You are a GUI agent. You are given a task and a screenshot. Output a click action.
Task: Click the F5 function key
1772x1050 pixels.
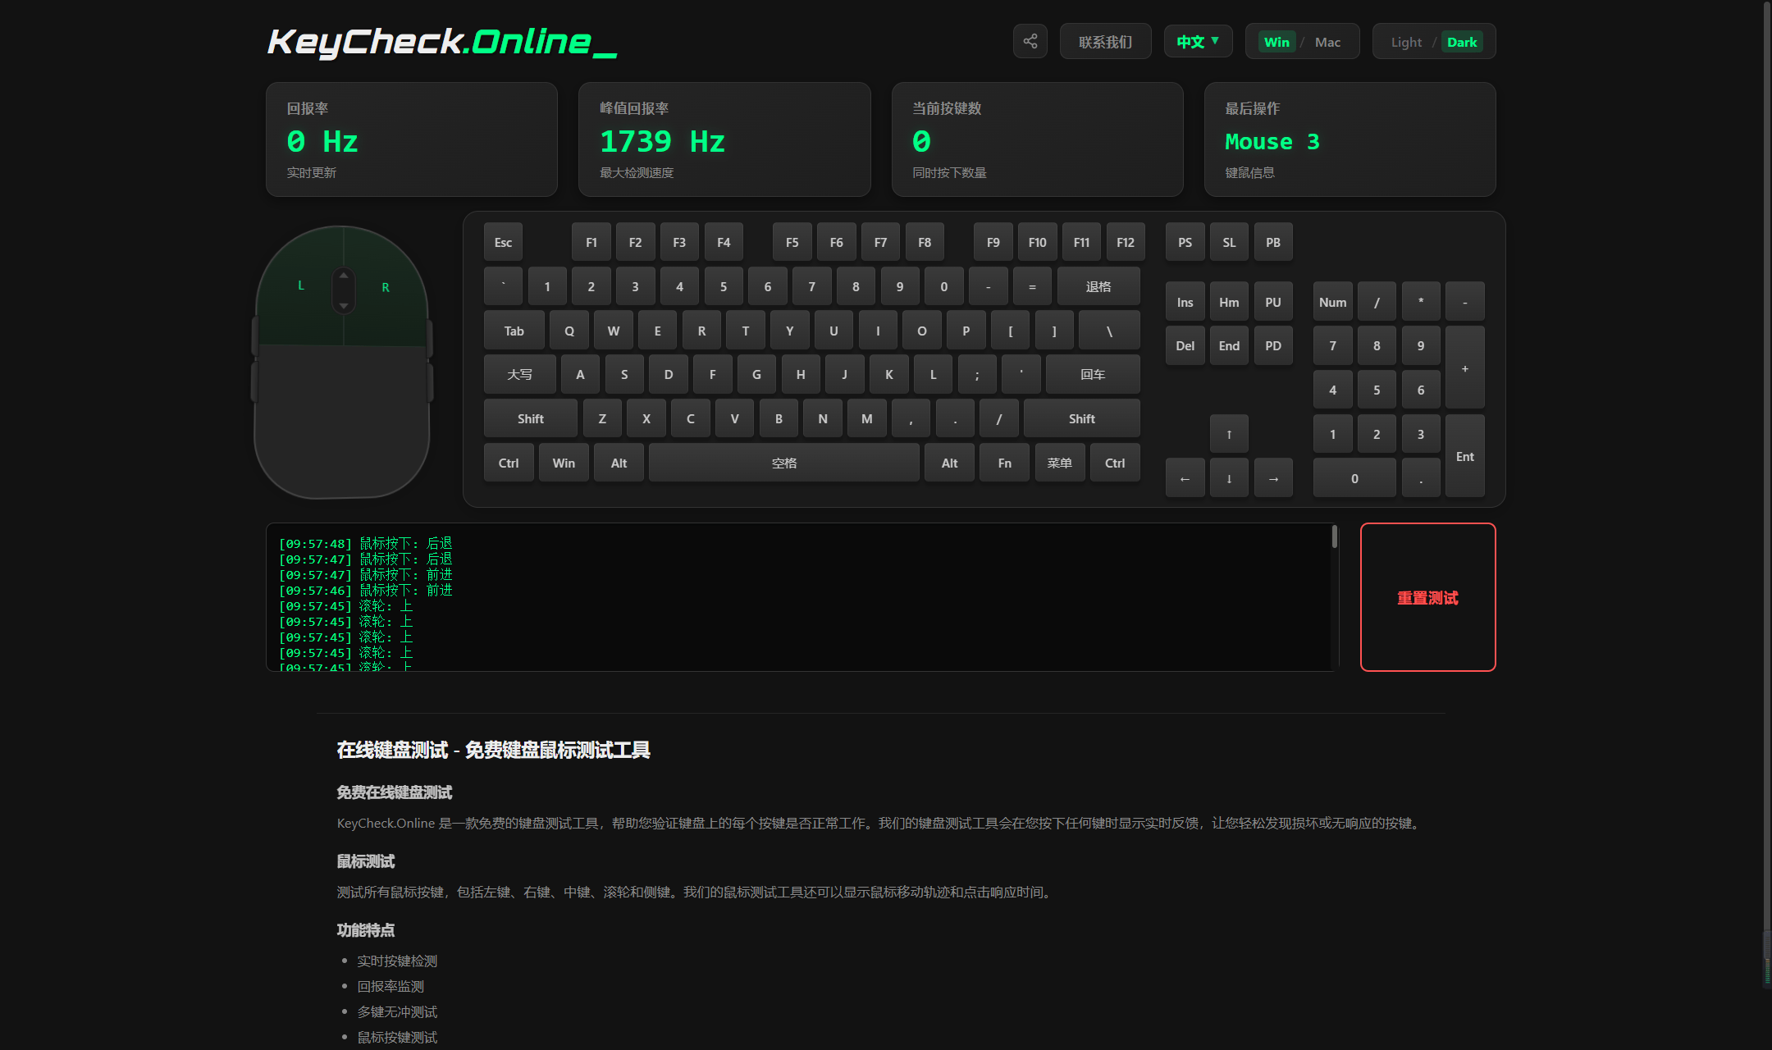(x=792, y=242)
